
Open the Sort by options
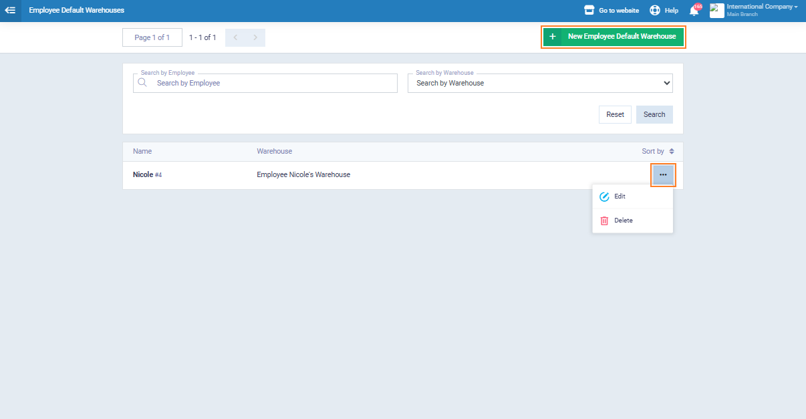[x=658, y=152]
